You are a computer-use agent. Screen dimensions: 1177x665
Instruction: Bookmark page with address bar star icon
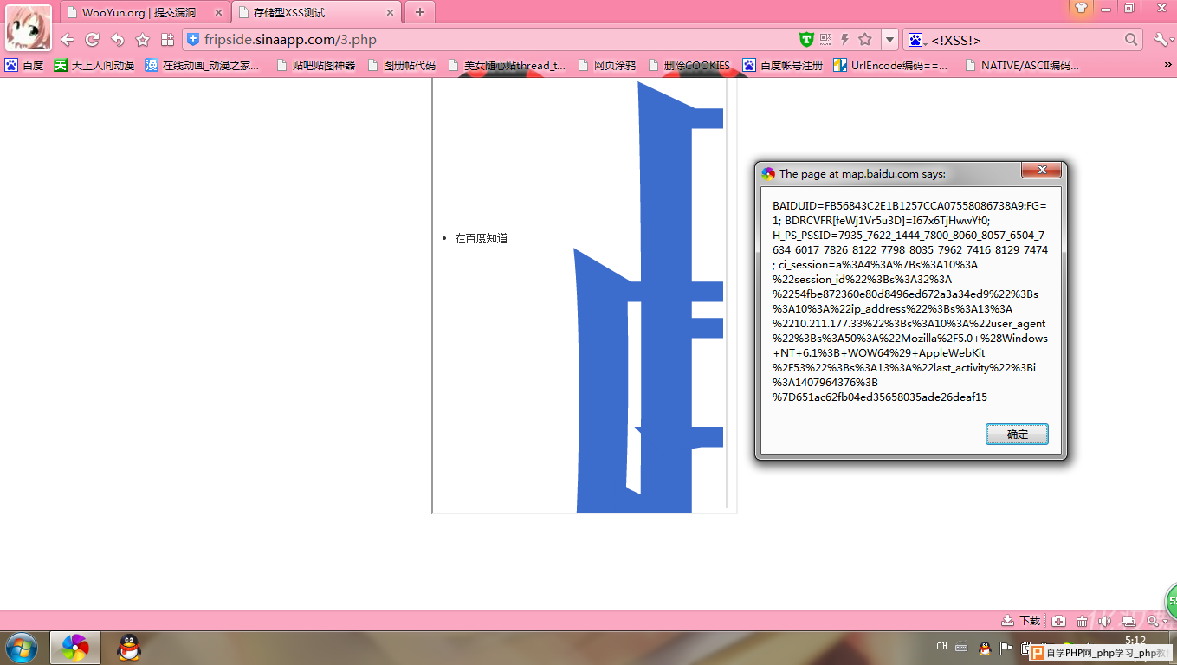(864, 39)
